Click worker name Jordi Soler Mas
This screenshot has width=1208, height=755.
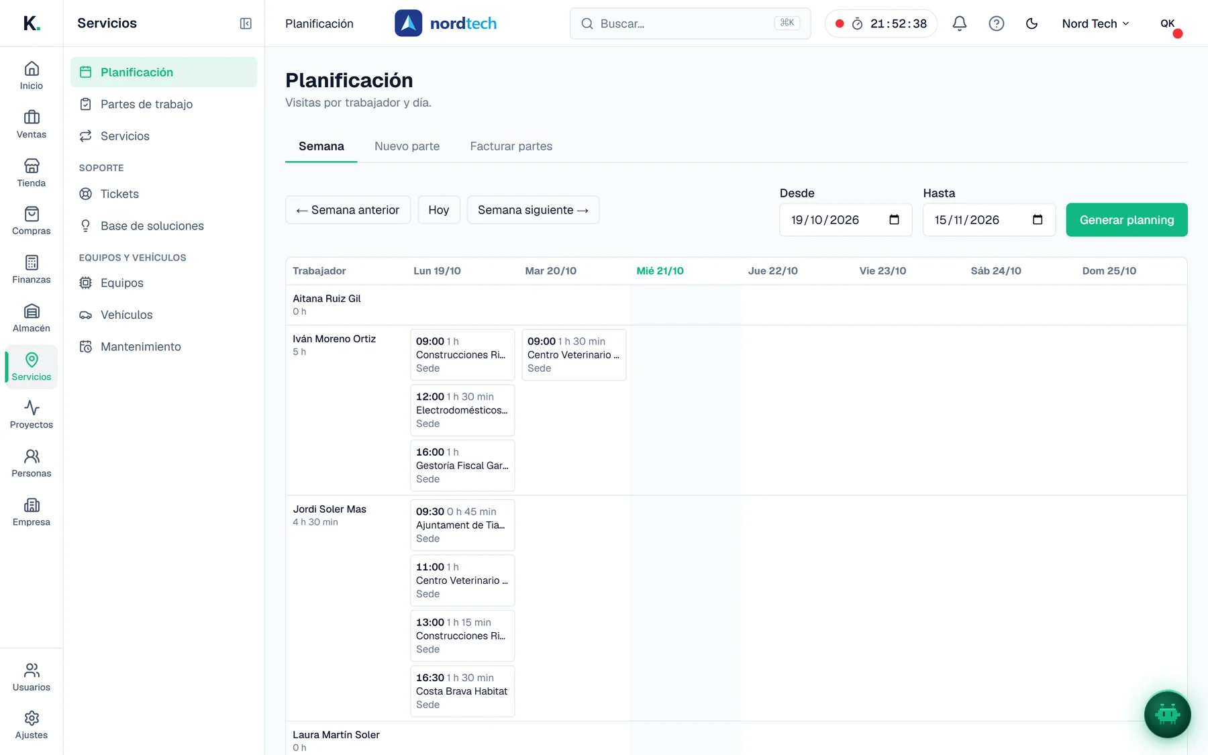[x=330, y=509]
